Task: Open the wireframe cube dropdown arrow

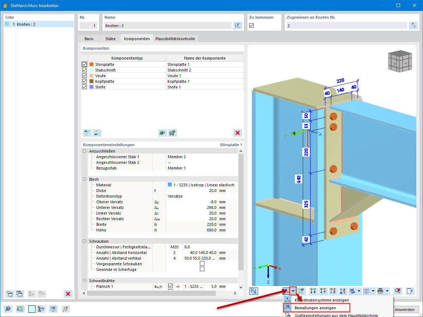Action: pos(373,291)
